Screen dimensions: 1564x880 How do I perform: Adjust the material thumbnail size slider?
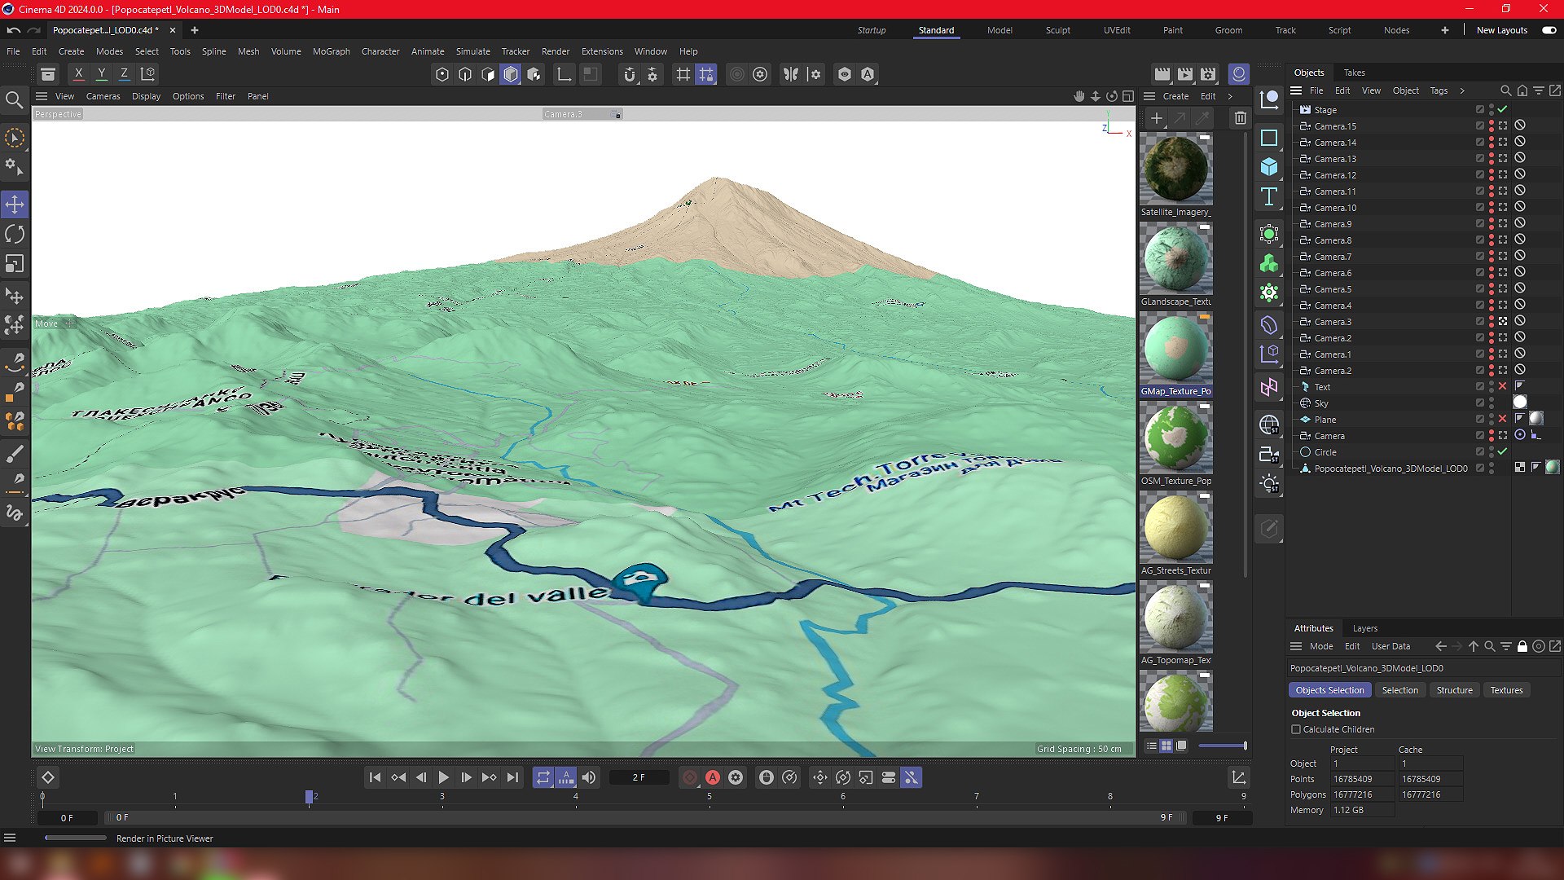[x=1223, y=746]
